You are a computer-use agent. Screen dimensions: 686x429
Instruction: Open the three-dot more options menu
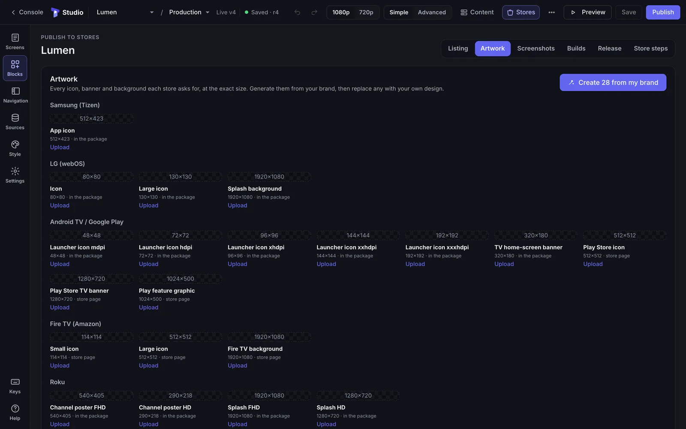(x=551, y=12)
